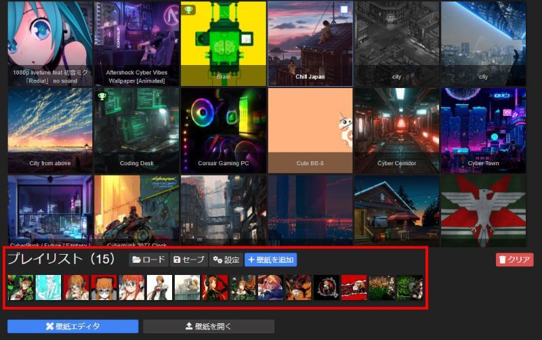Click the white-background character playlist thumbnail
This screenshot has width=542, height=340.
(x=159, y=287)
